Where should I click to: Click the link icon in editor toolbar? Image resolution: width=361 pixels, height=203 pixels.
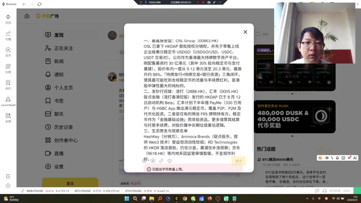[x=161, y=161]
